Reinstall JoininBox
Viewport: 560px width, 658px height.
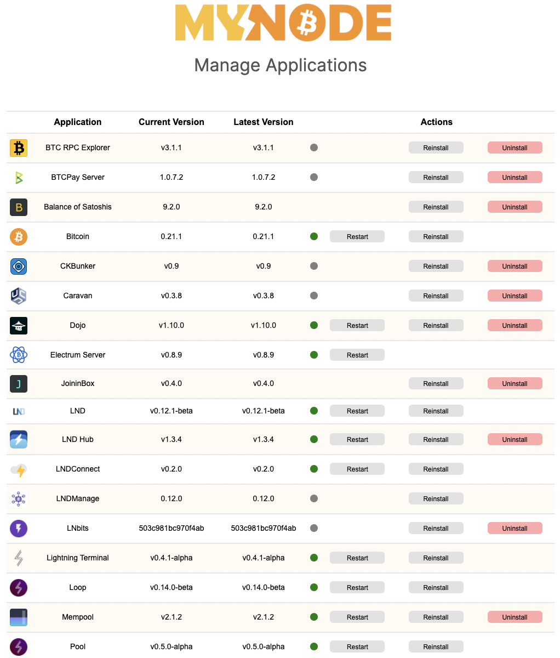pos(436,383)
